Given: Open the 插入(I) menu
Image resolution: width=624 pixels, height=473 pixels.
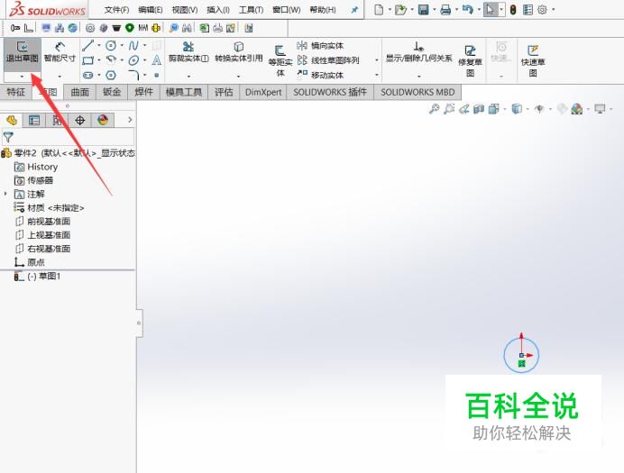Looking at the screenshot, I should 218,10.
